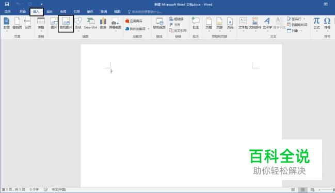Expand the 页码 (Page Number) menu
The height and width of the screenshot is (193, 335).
pyautogui.click(x=230, y=24)
